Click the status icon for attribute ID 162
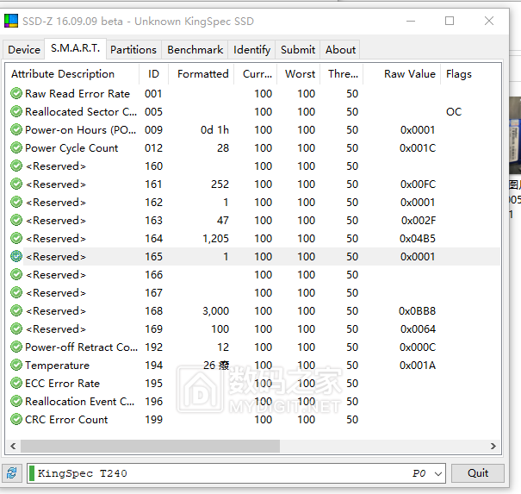Screen dimensions: 521x494 click(x=16, y=202)
